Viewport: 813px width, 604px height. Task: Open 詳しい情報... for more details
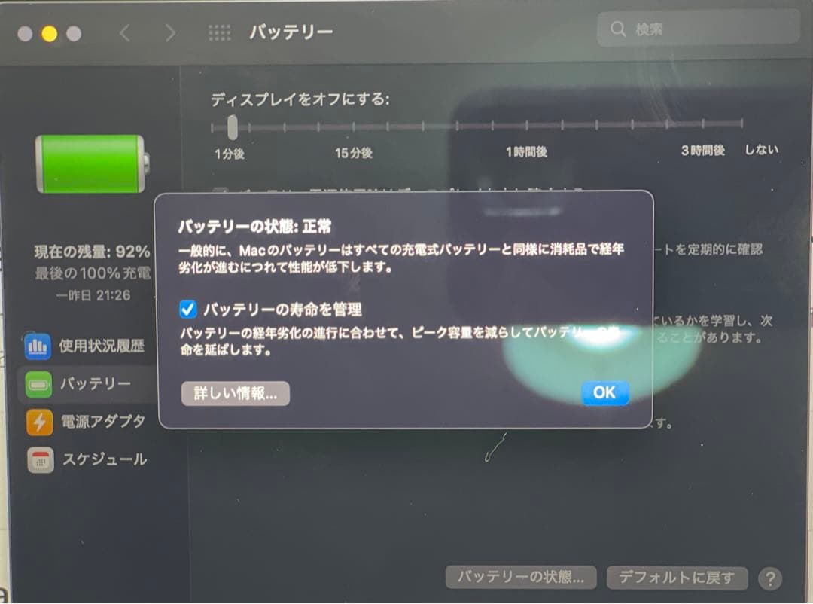[x=236, y=393]
